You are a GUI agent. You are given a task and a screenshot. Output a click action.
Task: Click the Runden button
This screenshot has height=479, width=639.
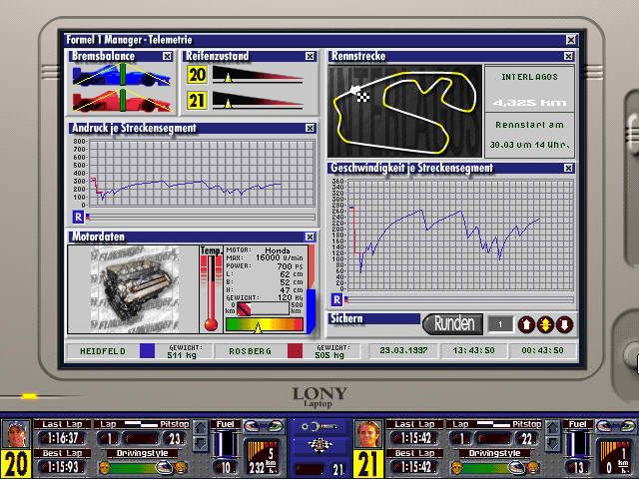(x=452, y=323)
